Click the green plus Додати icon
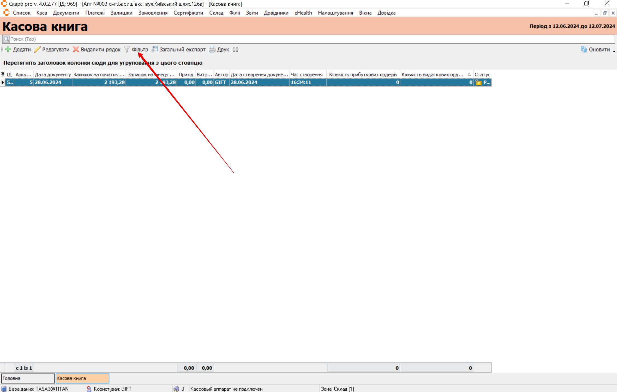The image size is (617, 392). (x=8, y=49)
